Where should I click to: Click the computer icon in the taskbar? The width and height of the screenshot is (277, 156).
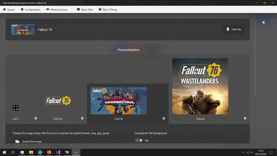22,152
